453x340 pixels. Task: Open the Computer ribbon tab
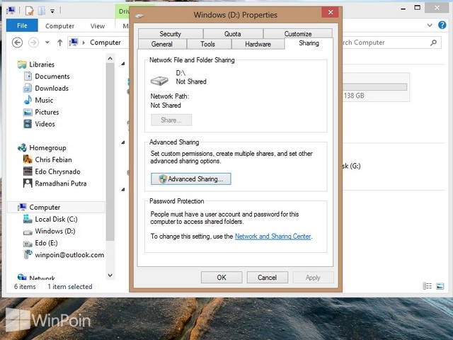(59, 26)
